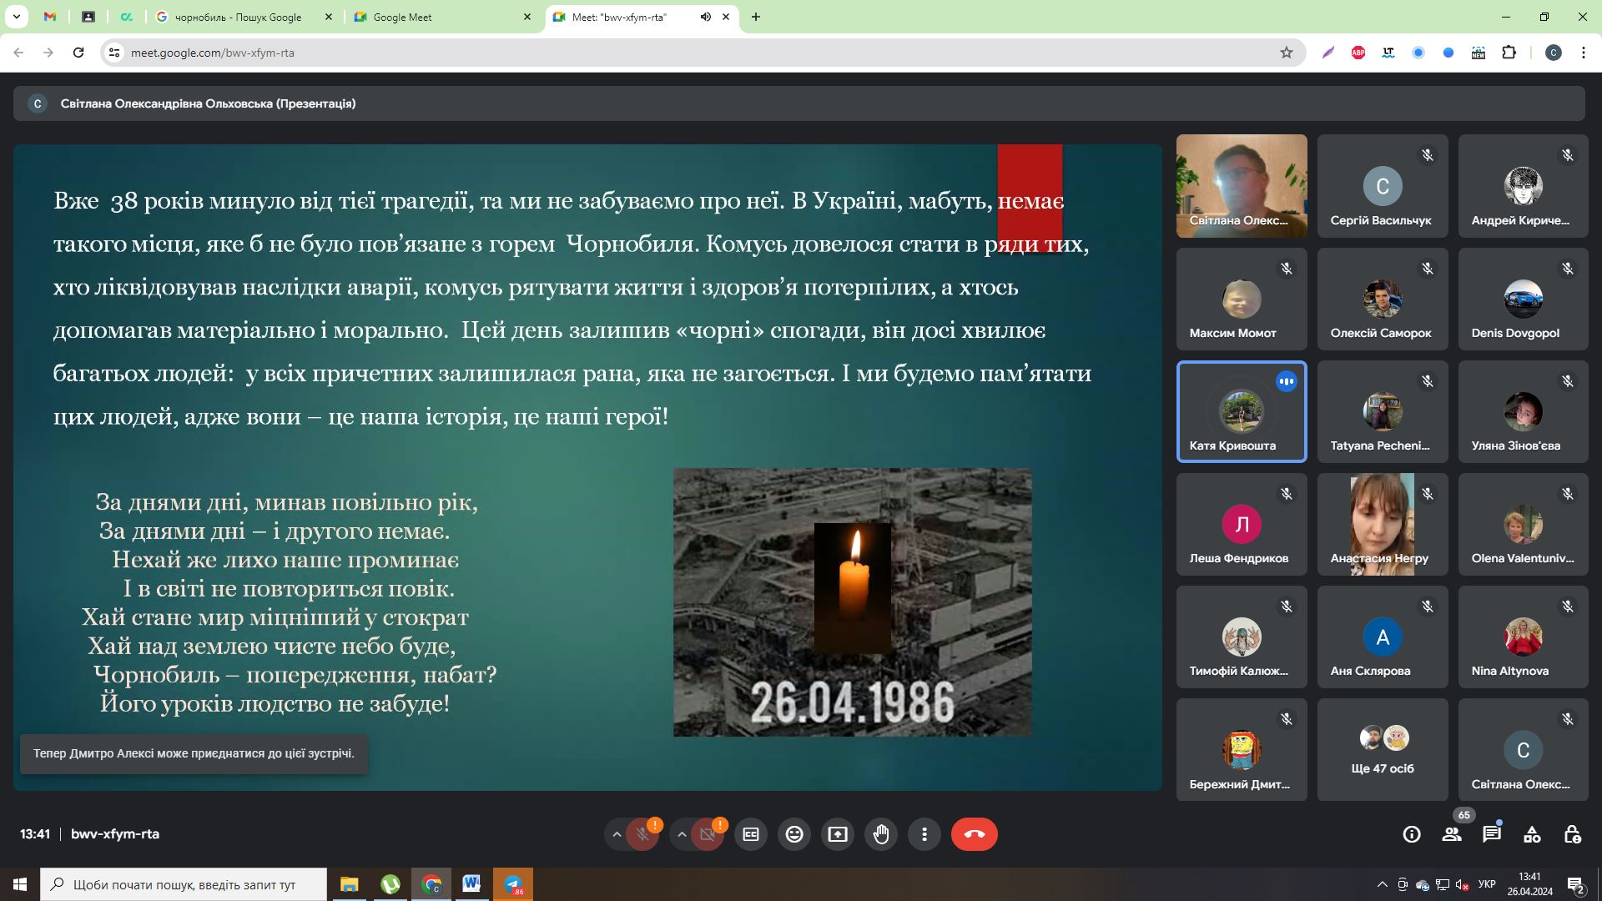Bookmark this page with star icon
Viewport: 1602px width, 901px height.
(x=1287, y=53)
